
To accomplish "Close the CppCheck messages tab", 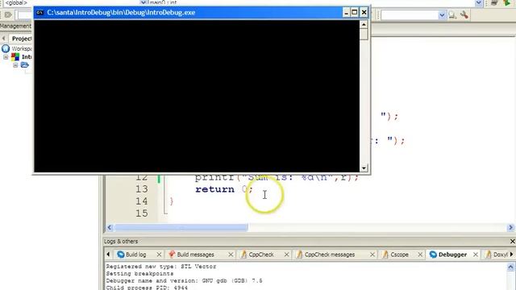I will coord(372,255).
